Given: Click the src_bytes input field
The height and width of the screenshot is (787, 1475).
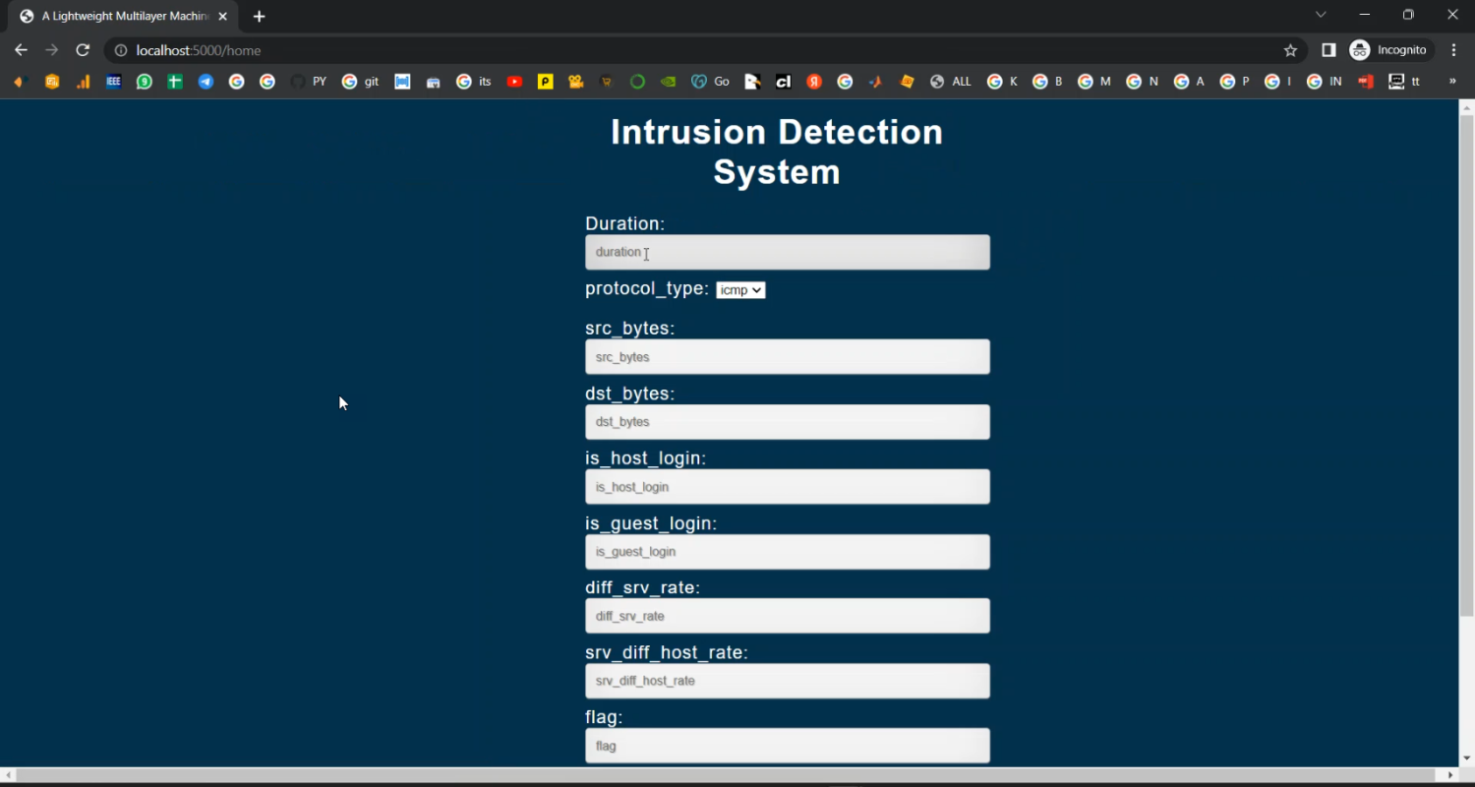Looking at the screenshot, I should (787, 357).
